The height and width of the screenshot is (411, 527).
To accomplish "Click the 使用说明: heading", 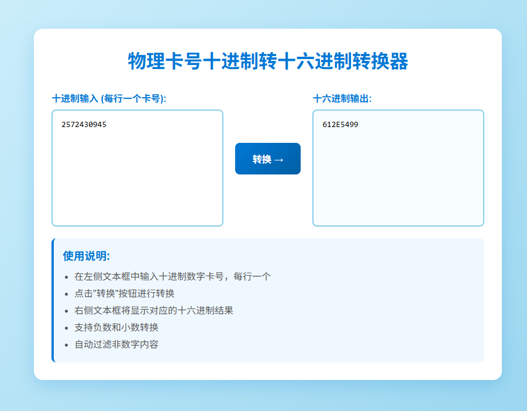I will click(x=86, y=256).
